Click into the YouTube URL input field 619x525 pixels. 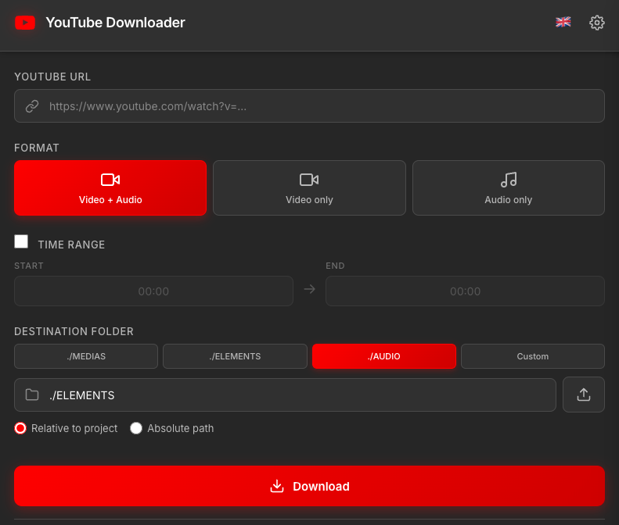pyautogui.click(x=309, y=105)
